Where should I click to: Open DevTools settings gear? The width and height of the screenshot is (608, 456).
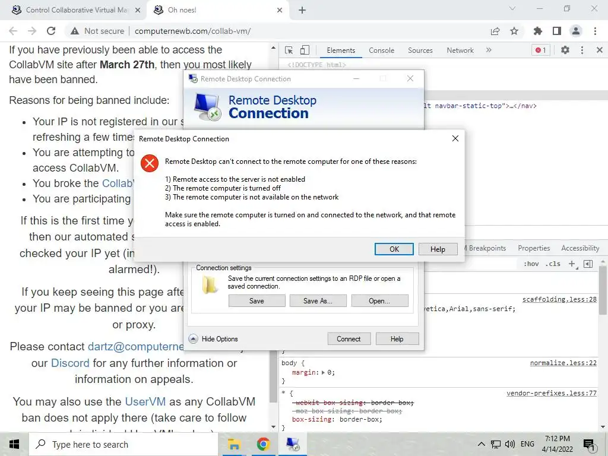coord(565,50)
